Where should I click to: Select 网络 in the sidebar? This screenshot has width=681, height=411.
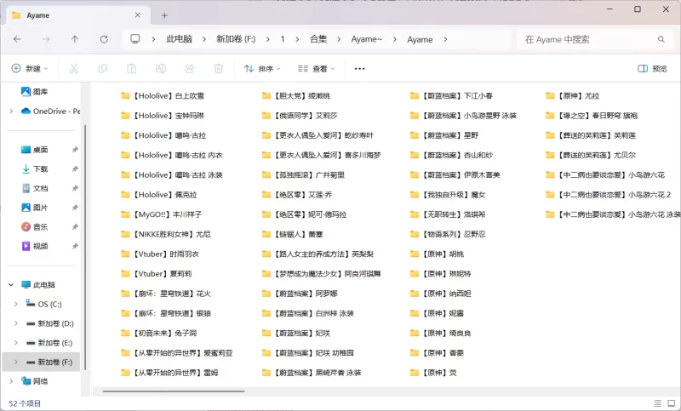point(35,381)
